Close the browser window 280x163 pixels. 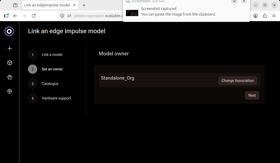pyautogui.click(x=274, y=5)
